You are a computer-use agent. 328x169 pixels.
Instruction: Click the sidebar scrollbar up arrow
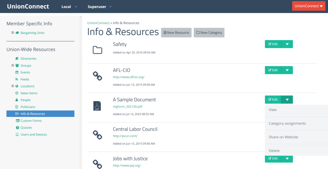click(80, 17)
